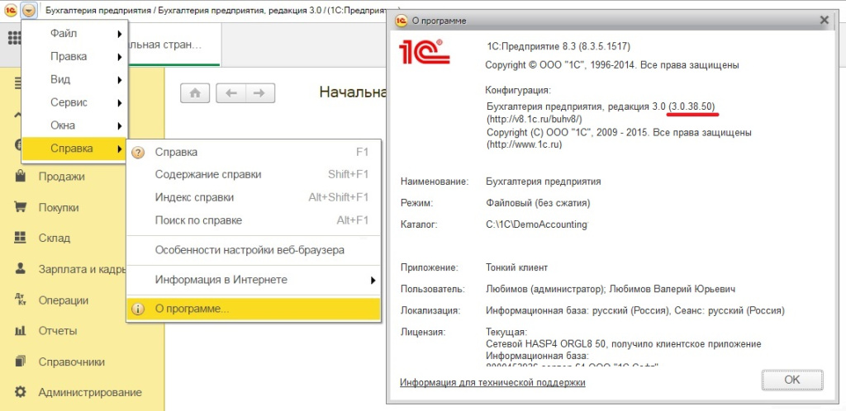This screenshot has height=411, width=846.
Task: Click shopping bag icon for Продажи
Action: point(20,176)
